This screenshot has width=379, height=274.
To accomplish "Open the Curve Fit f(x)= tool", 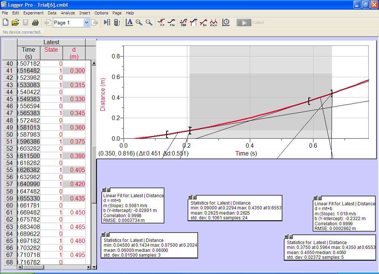I will tap(213, 23).
